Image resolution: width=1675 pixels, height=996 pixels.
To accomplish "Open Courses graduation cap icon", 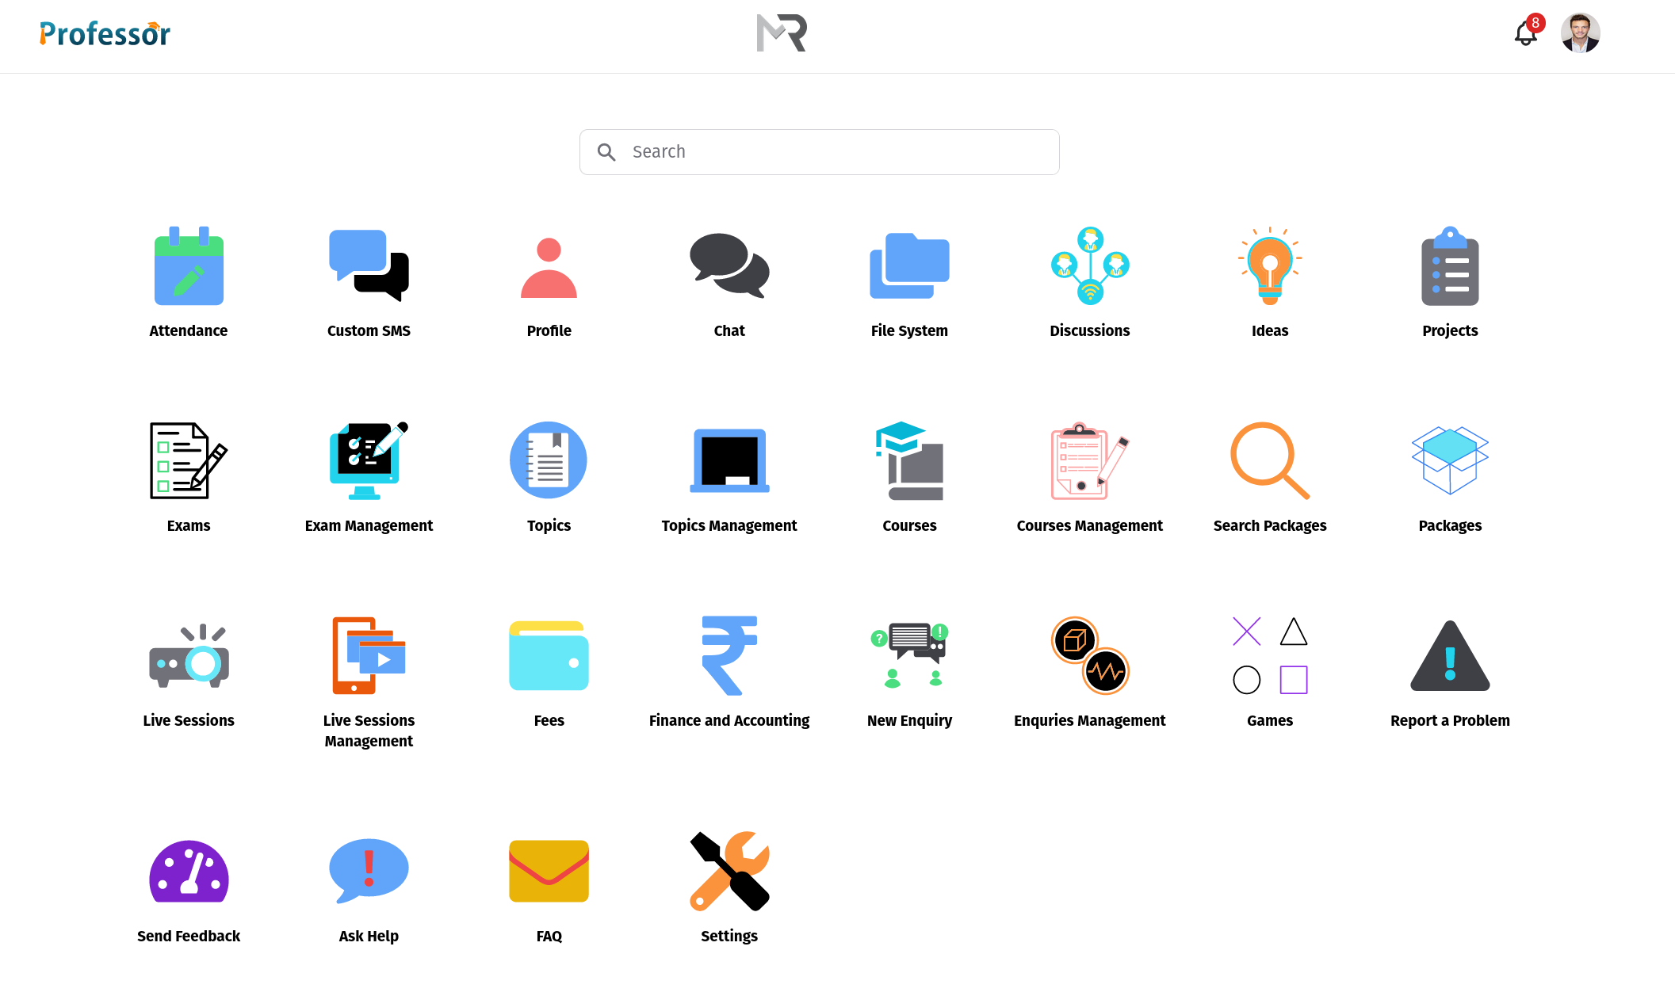I will tap(909, 460).
